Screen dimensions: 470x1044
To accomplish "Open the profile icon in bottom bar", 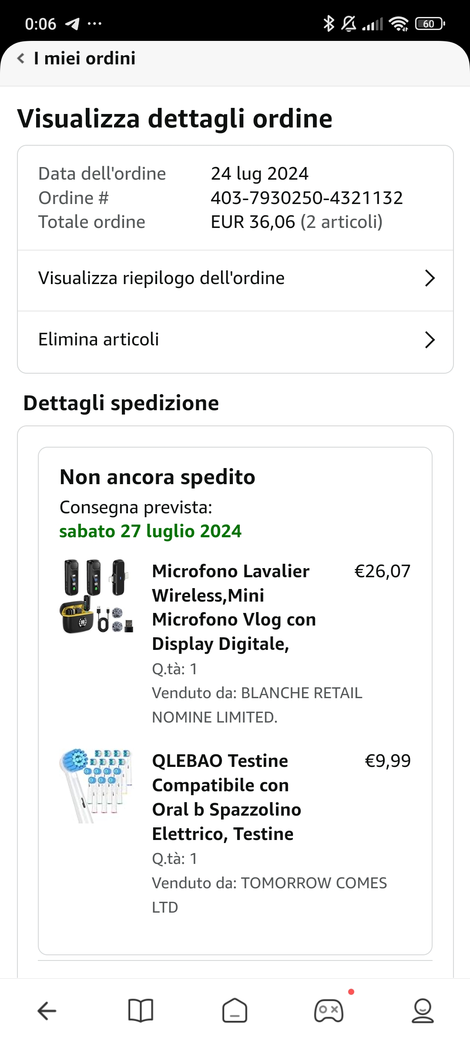I will [423, 1011].
